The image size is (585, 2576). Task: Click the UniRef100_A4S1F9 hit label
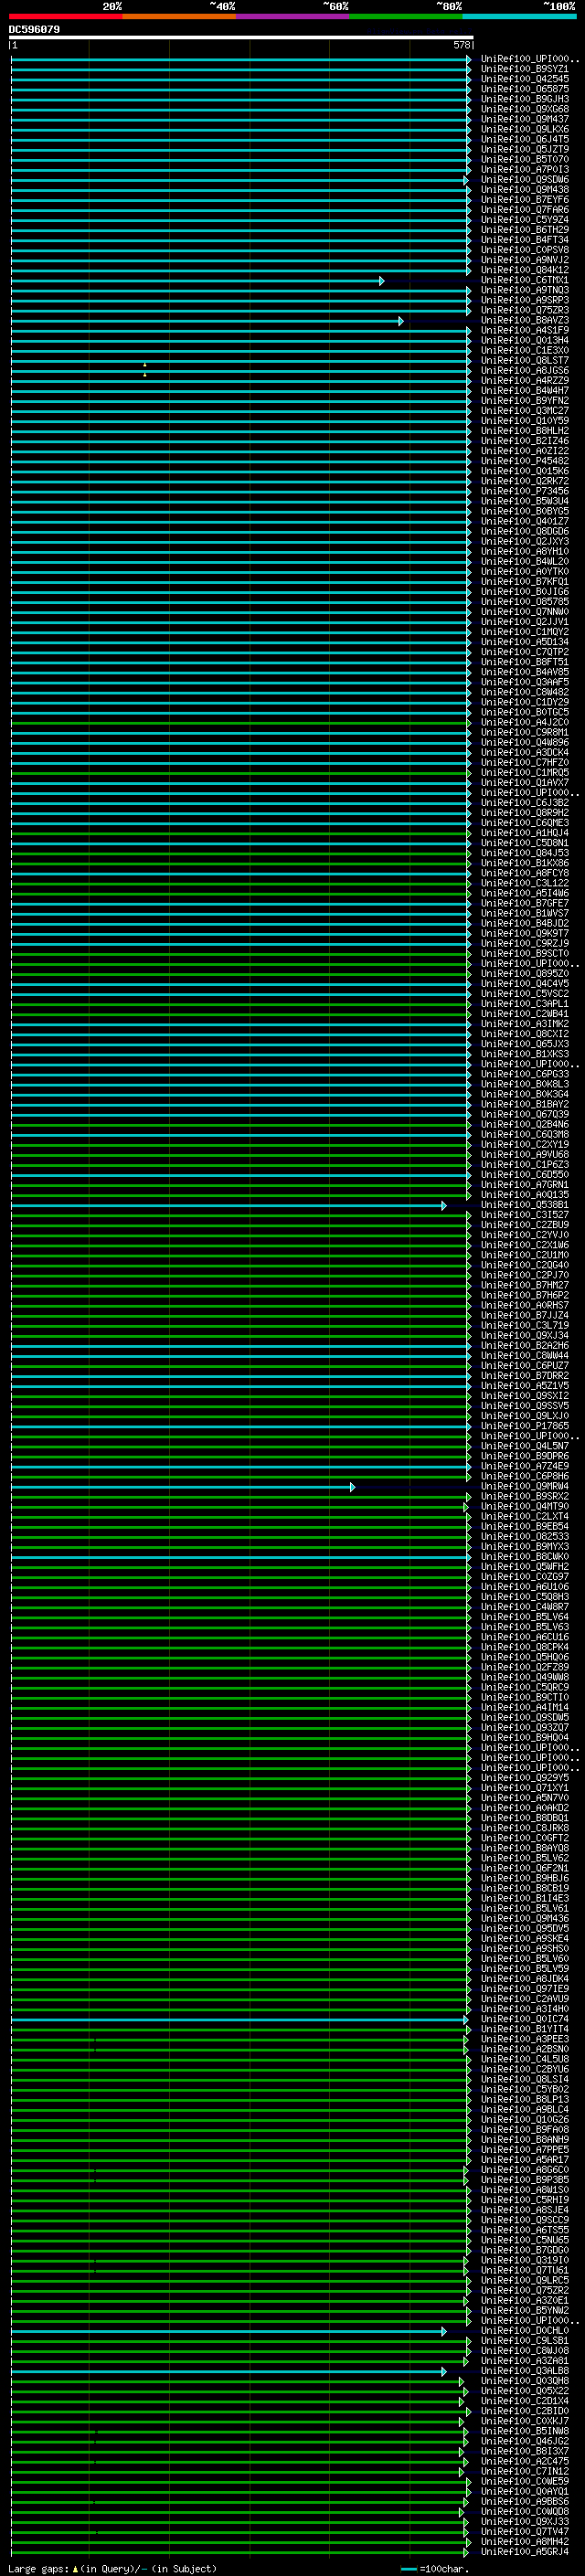pos(524,330)
